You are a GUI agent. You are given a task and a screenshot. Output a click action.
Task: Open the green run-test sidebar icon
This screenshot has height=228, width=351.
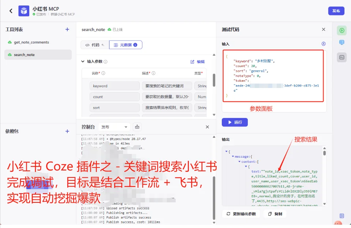(x=342, y=30)
